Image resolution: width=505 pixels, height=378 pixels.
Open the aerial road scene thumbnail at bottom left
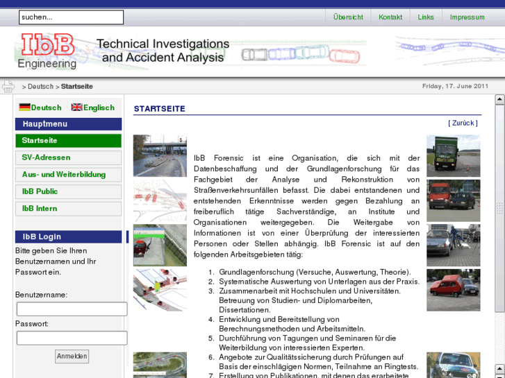coord(160,365)
